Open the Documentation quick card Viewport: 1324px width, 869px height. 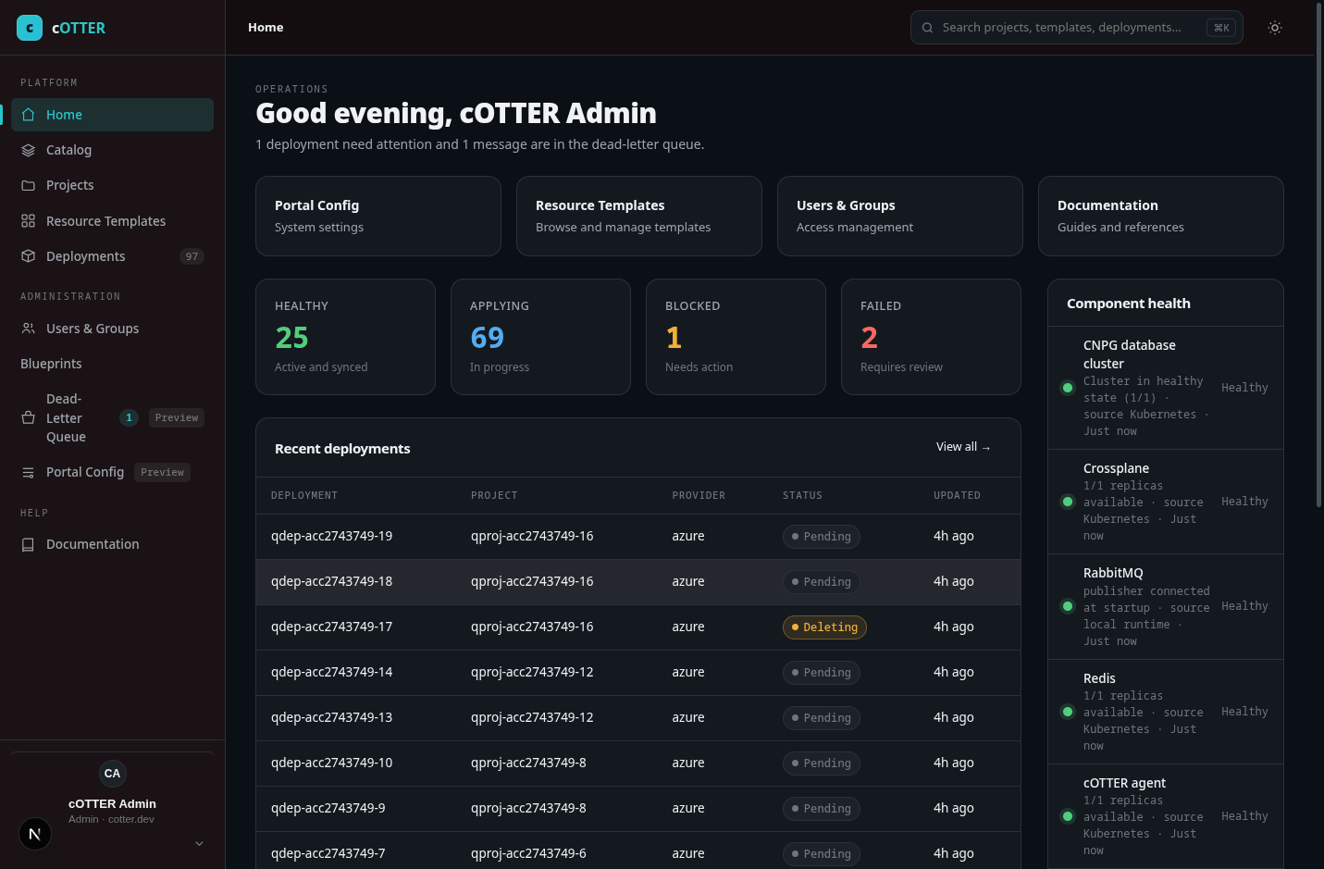[1161, 216]
